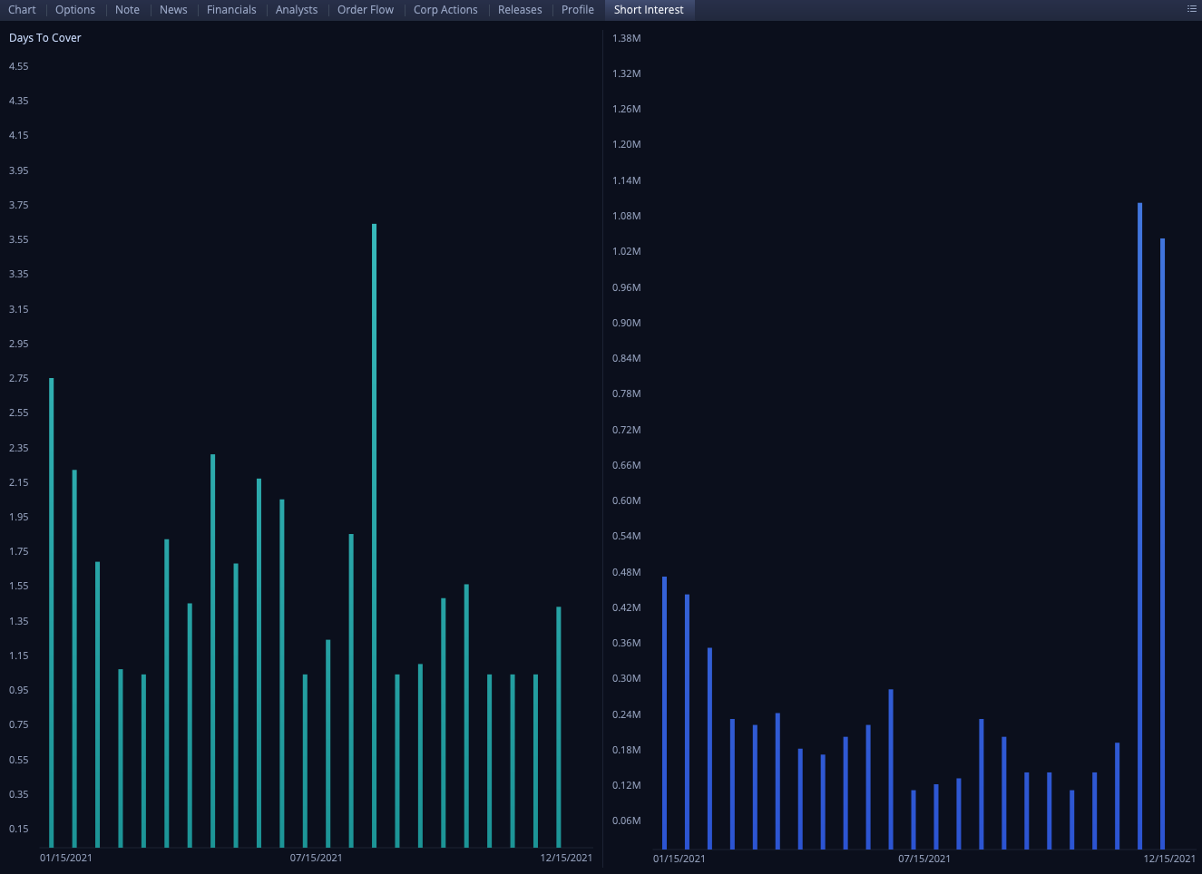Screen dimensions: 1202x874
Task: Open the Financials tab
Action: pyautogui.click(x=231, y=9)
